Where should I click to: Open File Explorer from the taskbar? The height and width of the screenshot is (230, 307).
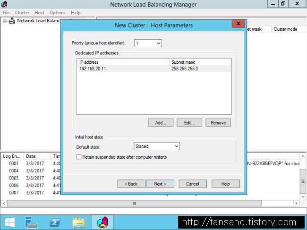[79, 222]
